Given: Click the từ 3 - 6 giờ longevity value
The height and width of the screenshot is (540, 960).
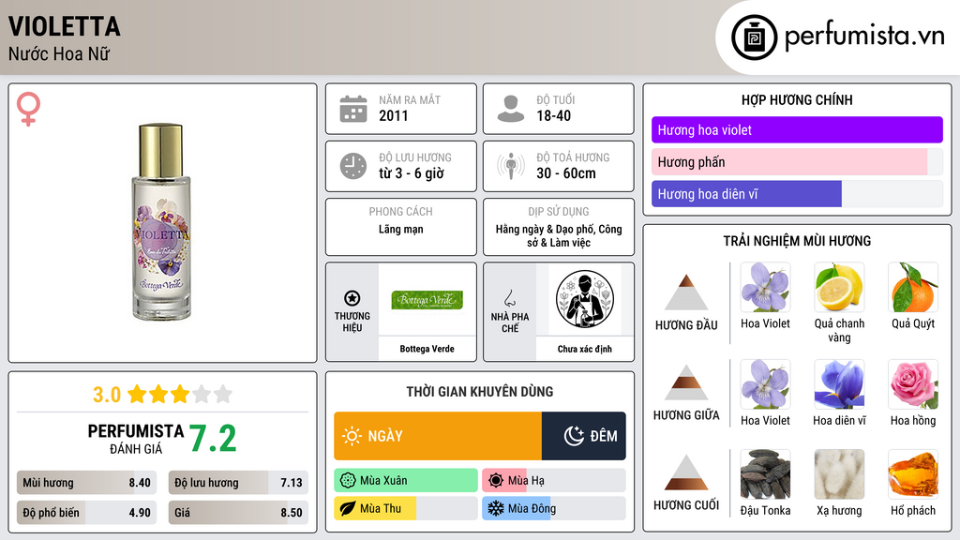Looking at the screenshot, I should (412, 173).
